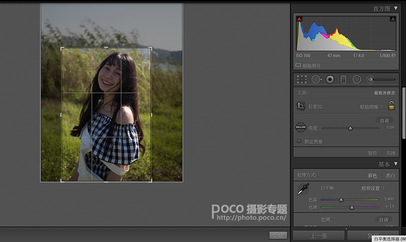Click the 1/800 秒 shutter readout

point(388,56)
